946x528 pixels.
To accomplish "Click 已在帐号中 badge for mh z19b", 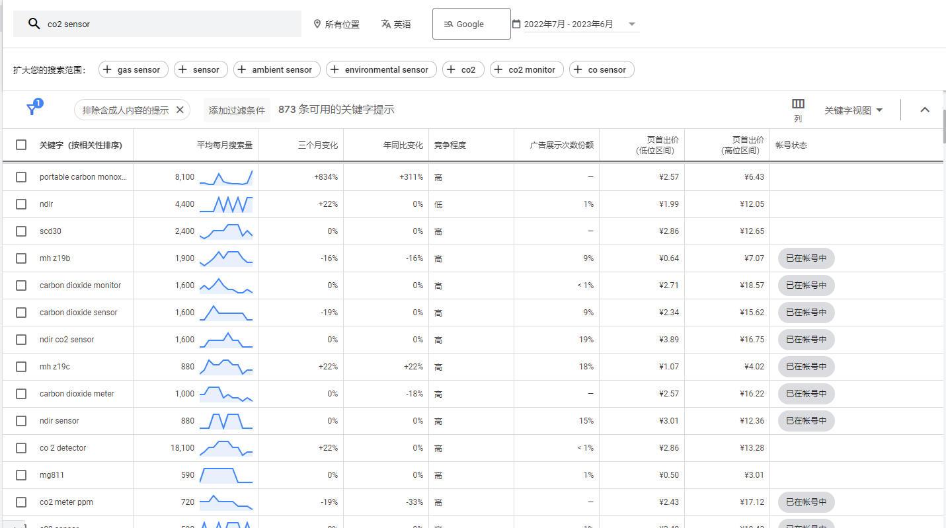I will tap(807, 258).
